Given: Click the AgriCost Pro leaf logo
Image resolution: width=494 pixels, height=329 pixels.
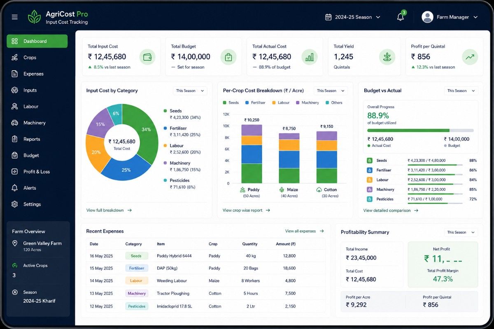Looking at the screenshot, I should (35, 17).
